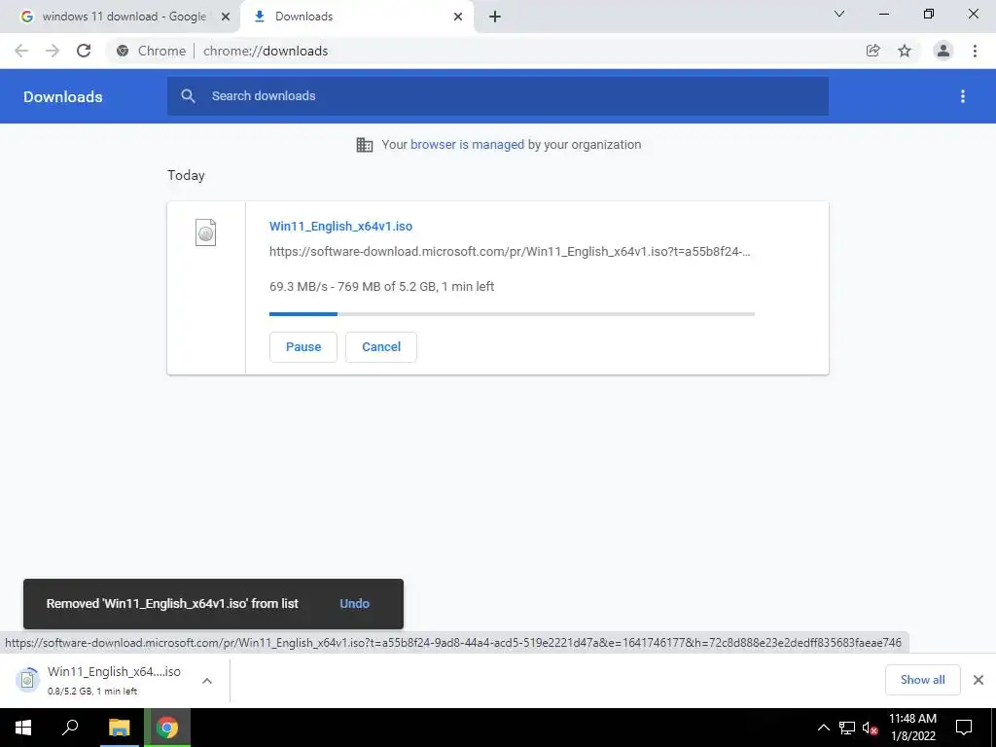Bookmark this page with the star
996x747 pixels.
point(905,51)
